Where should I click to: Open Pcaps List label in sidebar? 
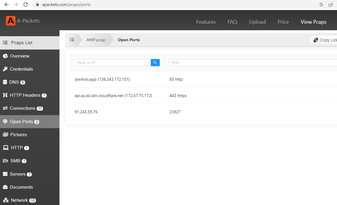[22, 43]
